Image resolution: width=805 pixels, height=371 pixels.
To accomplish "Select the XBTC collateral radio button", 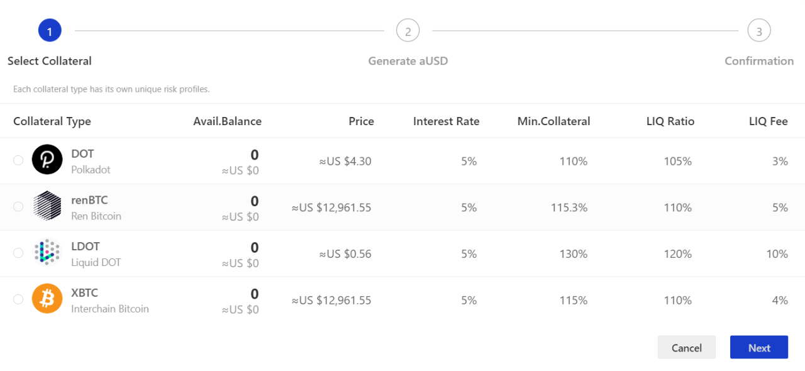I will [18, 299].
